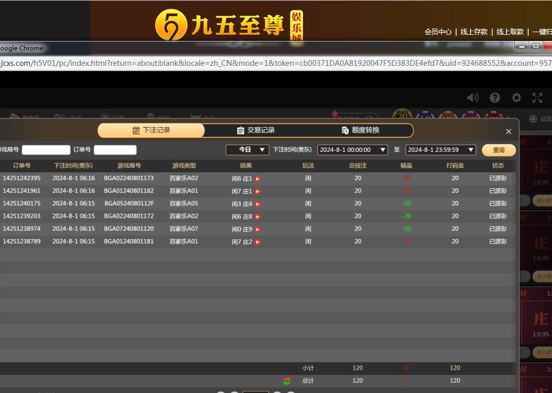The image size is (552, 393).
Task: Focus the 订单号 order number field
Action: [115, 150]
